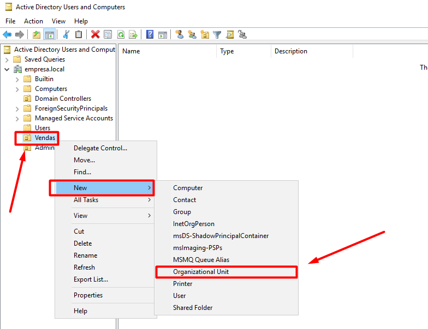Viewport: 428px width, 329px height.
Task: Open the File menu
Action: (x=10, y=21)
